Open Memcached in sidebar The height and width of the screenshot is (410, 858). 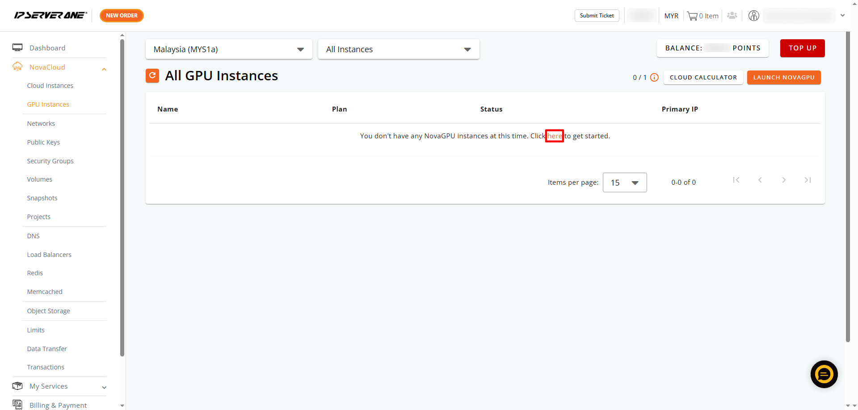(45, 292)
